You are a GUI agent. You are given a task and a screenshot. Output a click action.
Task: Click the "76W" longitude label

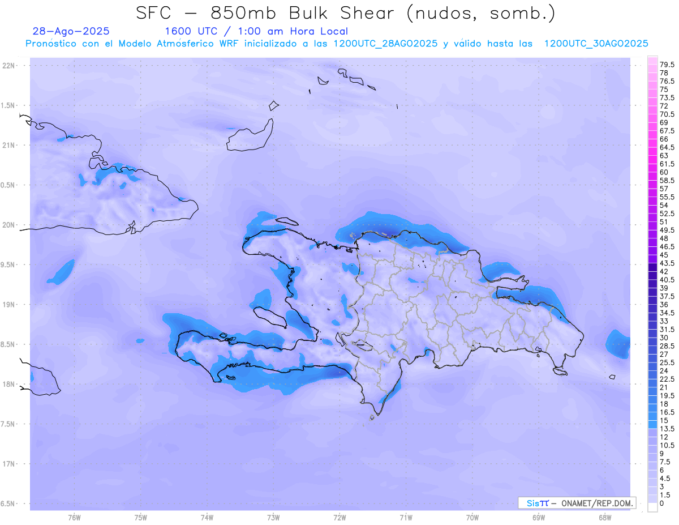[74, 517]
